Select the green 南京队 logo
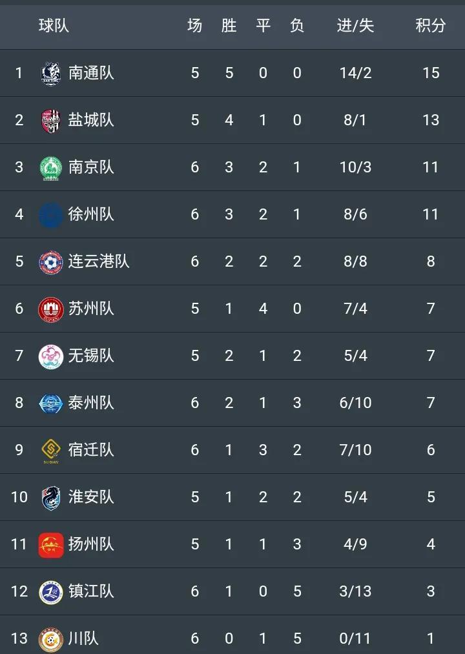 coord(51,168)
